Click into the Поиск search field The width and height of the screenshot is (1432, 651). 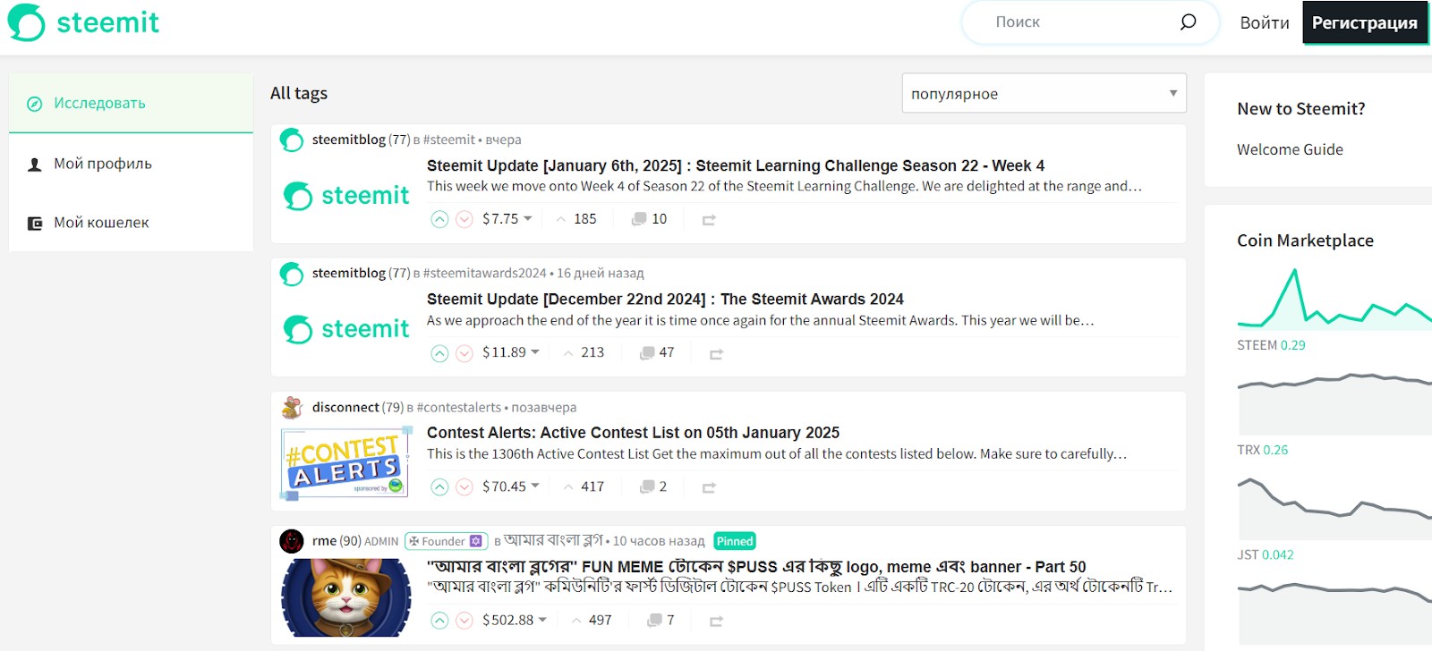1078,22
